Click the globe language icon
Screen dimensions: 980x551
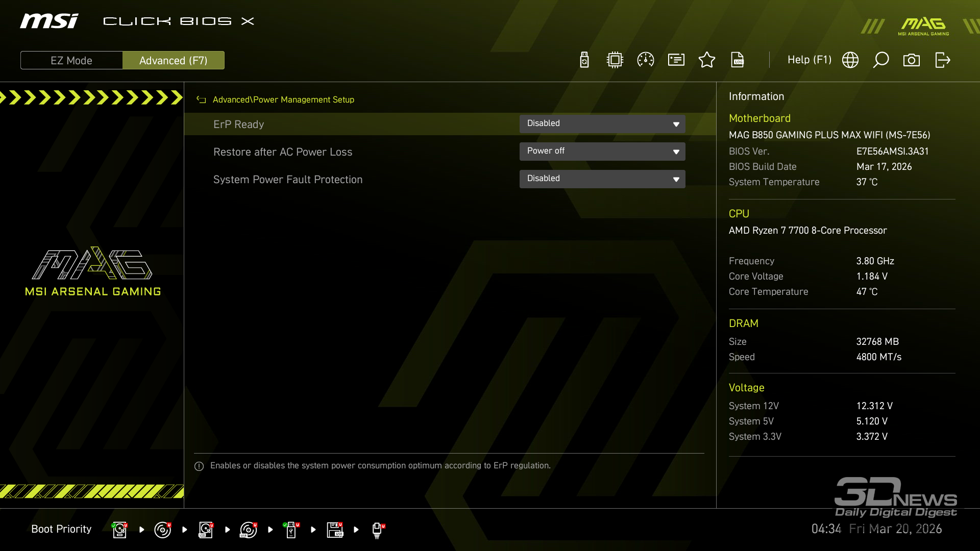click(850, 60)
